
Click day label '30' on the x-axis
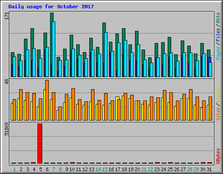(203, 169)
